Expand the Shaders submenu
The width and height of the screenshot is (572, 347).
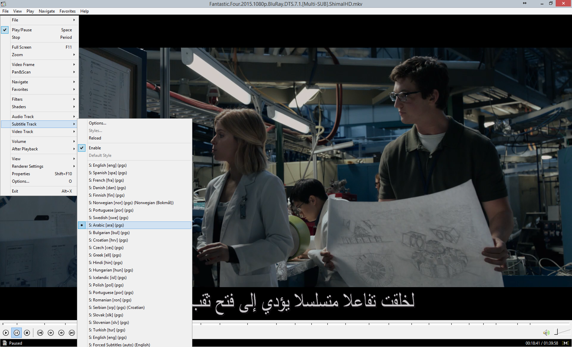39,107
